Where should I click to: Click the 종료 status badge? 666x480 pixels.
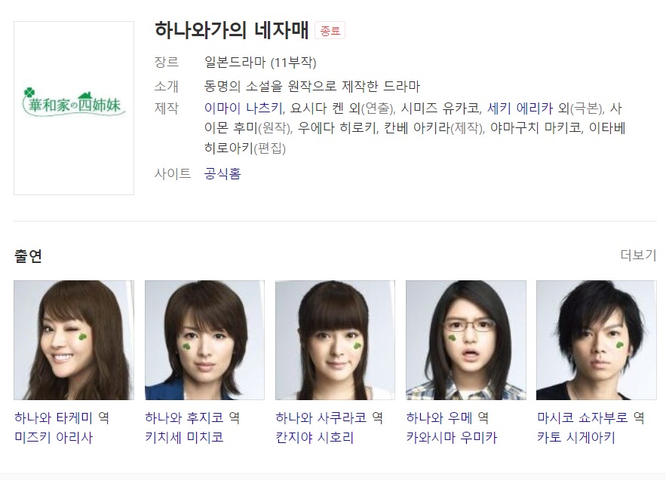click(x=330, y=31)
